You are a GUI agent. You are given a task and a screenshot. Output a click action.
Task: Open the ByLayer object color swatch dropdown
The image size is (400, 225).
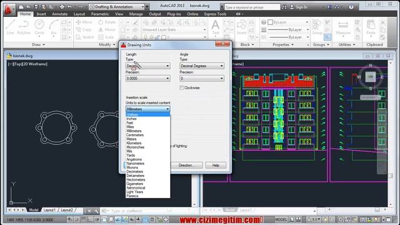pyautogui.click(x=289, y=22)
